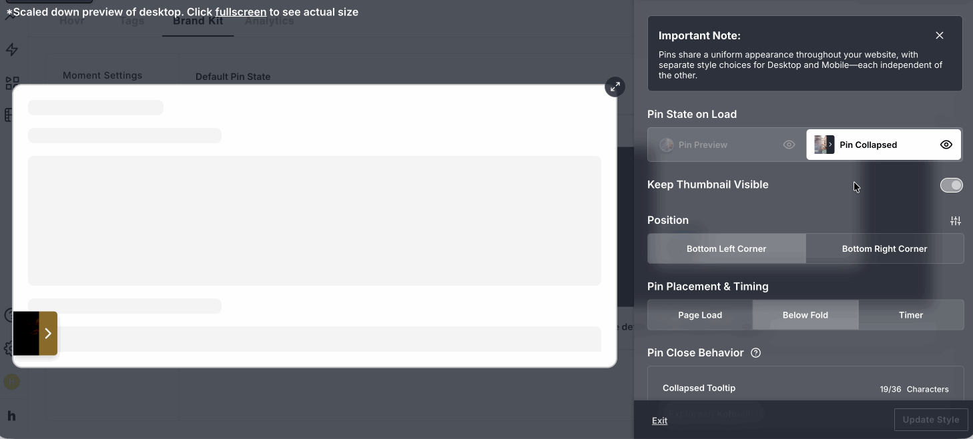Expand the collapsed pin using its chevron arrow

coord(48,333)
